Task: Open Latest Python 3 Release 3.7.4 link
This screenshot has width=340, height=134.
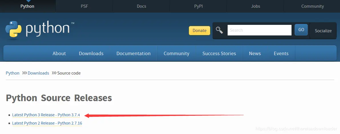Action: pos(46,115)
